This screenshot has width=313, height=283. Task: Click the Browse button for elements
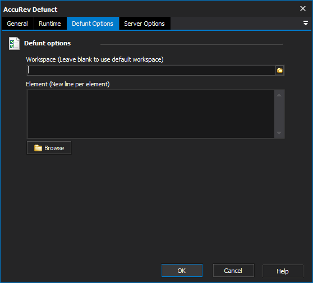pos(49,148)
